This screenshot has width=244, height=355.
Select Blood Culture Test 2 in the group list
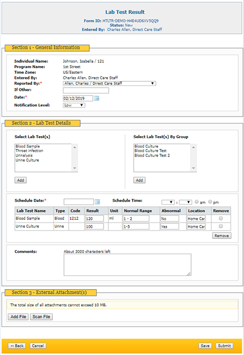click(x=152, y=155)
